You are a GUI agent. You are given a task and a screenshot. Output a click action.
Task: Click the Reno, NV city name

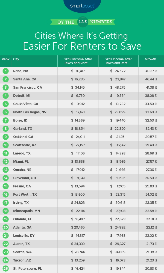(21, 71)
